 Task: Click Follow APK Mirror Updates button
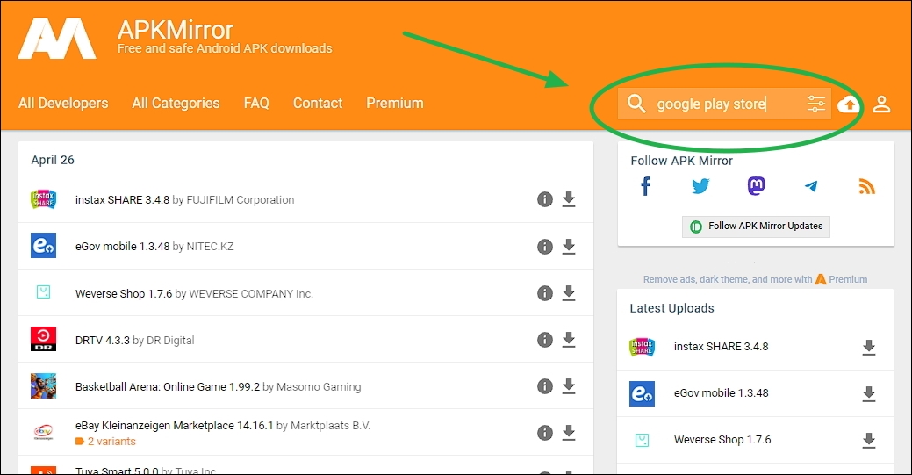pos(756,227)
